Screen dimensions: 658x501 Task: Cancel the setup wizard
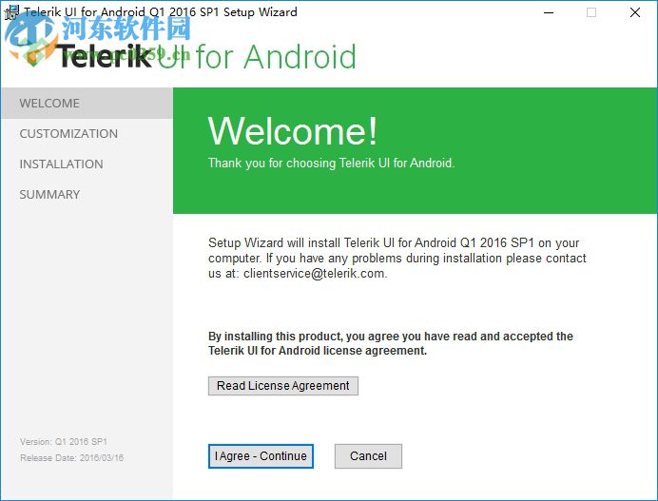pyautogui.click(x=368, y=456)
